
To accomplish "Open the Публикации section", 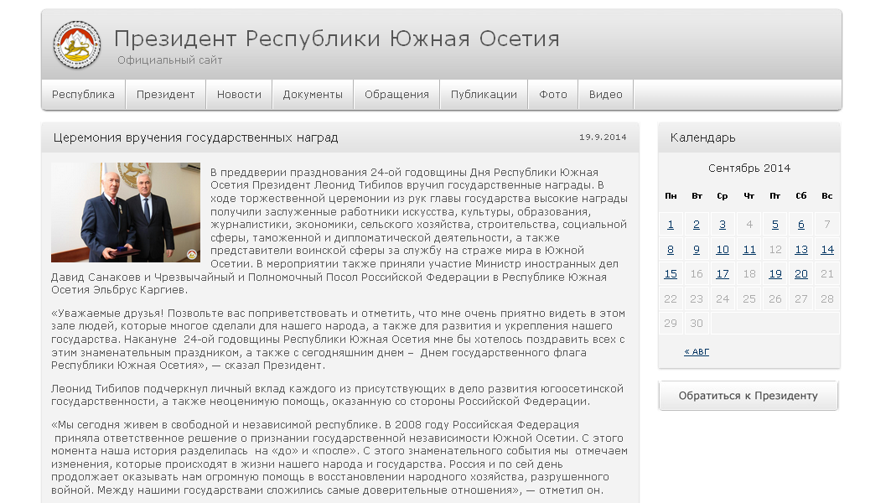I will (x=484, y=95).
